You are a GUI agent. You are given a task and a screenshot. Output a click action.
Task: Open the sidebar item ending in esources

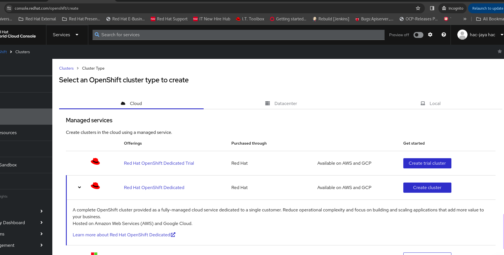pos(26,133)
